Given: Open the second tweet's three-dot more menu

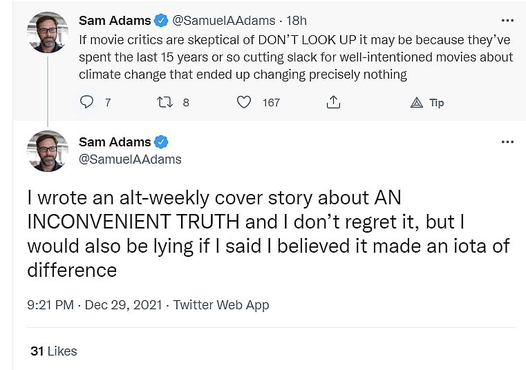Looking at the screenshot, I should click(x=507, y=142).
